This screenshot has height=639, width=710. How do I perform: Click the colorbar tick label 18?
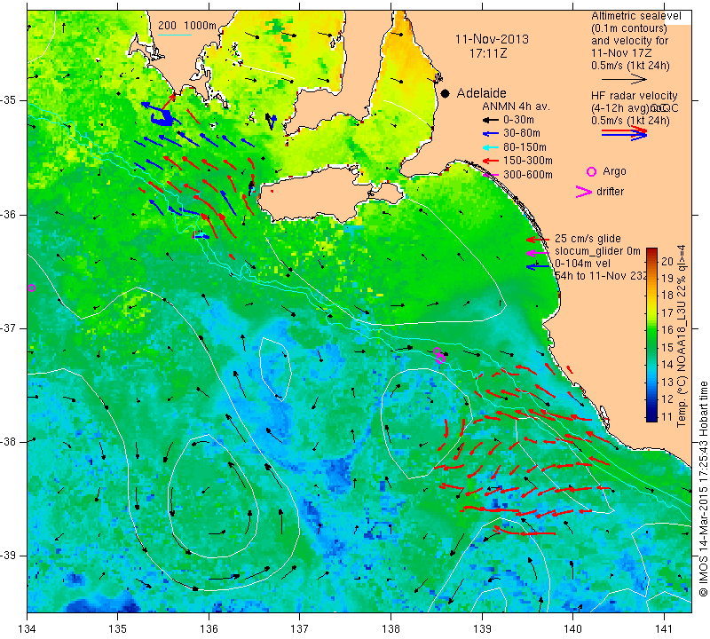coord(667,296)
